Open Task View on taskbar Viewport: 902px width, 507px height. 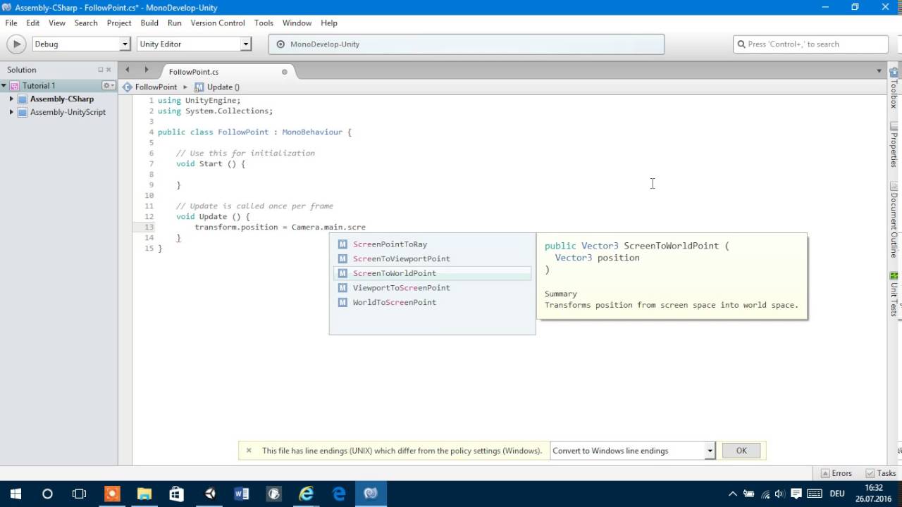click(x=79, y=494)
